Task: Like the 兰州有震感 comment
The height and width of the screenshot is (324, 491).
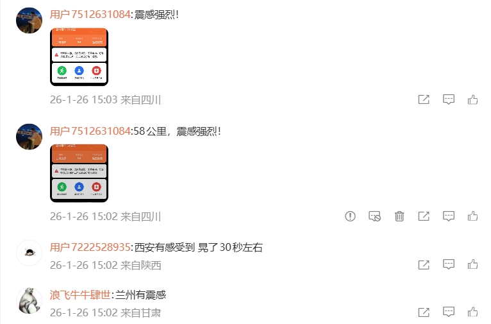Action: (x=472, y=312)
